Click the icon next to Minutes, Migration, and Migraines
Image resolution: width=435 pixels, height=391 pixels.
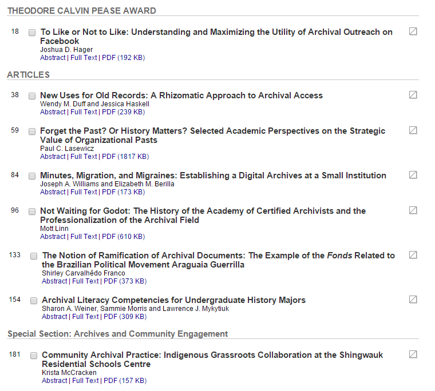tap(413, 175)
